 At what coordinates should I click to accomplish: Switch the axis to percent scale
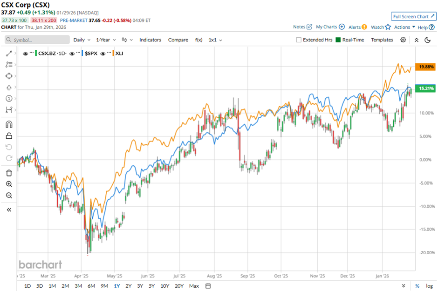[x=417, y=286]
